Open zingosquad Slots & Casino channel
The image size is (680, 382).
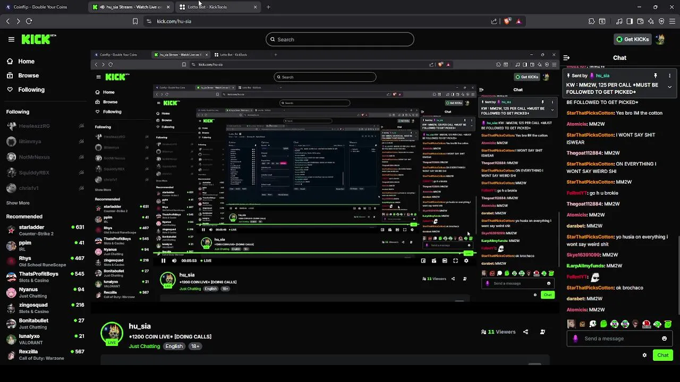[45, 308]
